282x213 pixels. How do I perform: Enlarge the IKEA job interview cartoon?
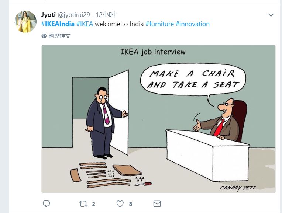(x=158, y=119)
